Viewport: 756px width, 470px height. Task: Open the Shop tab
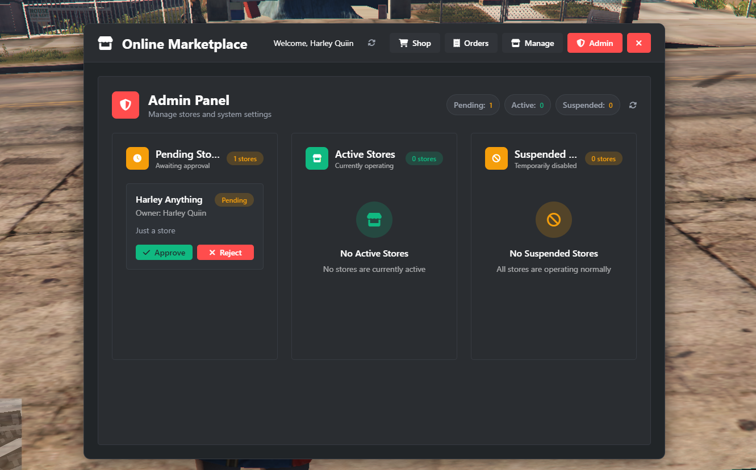tap(415, 43)
